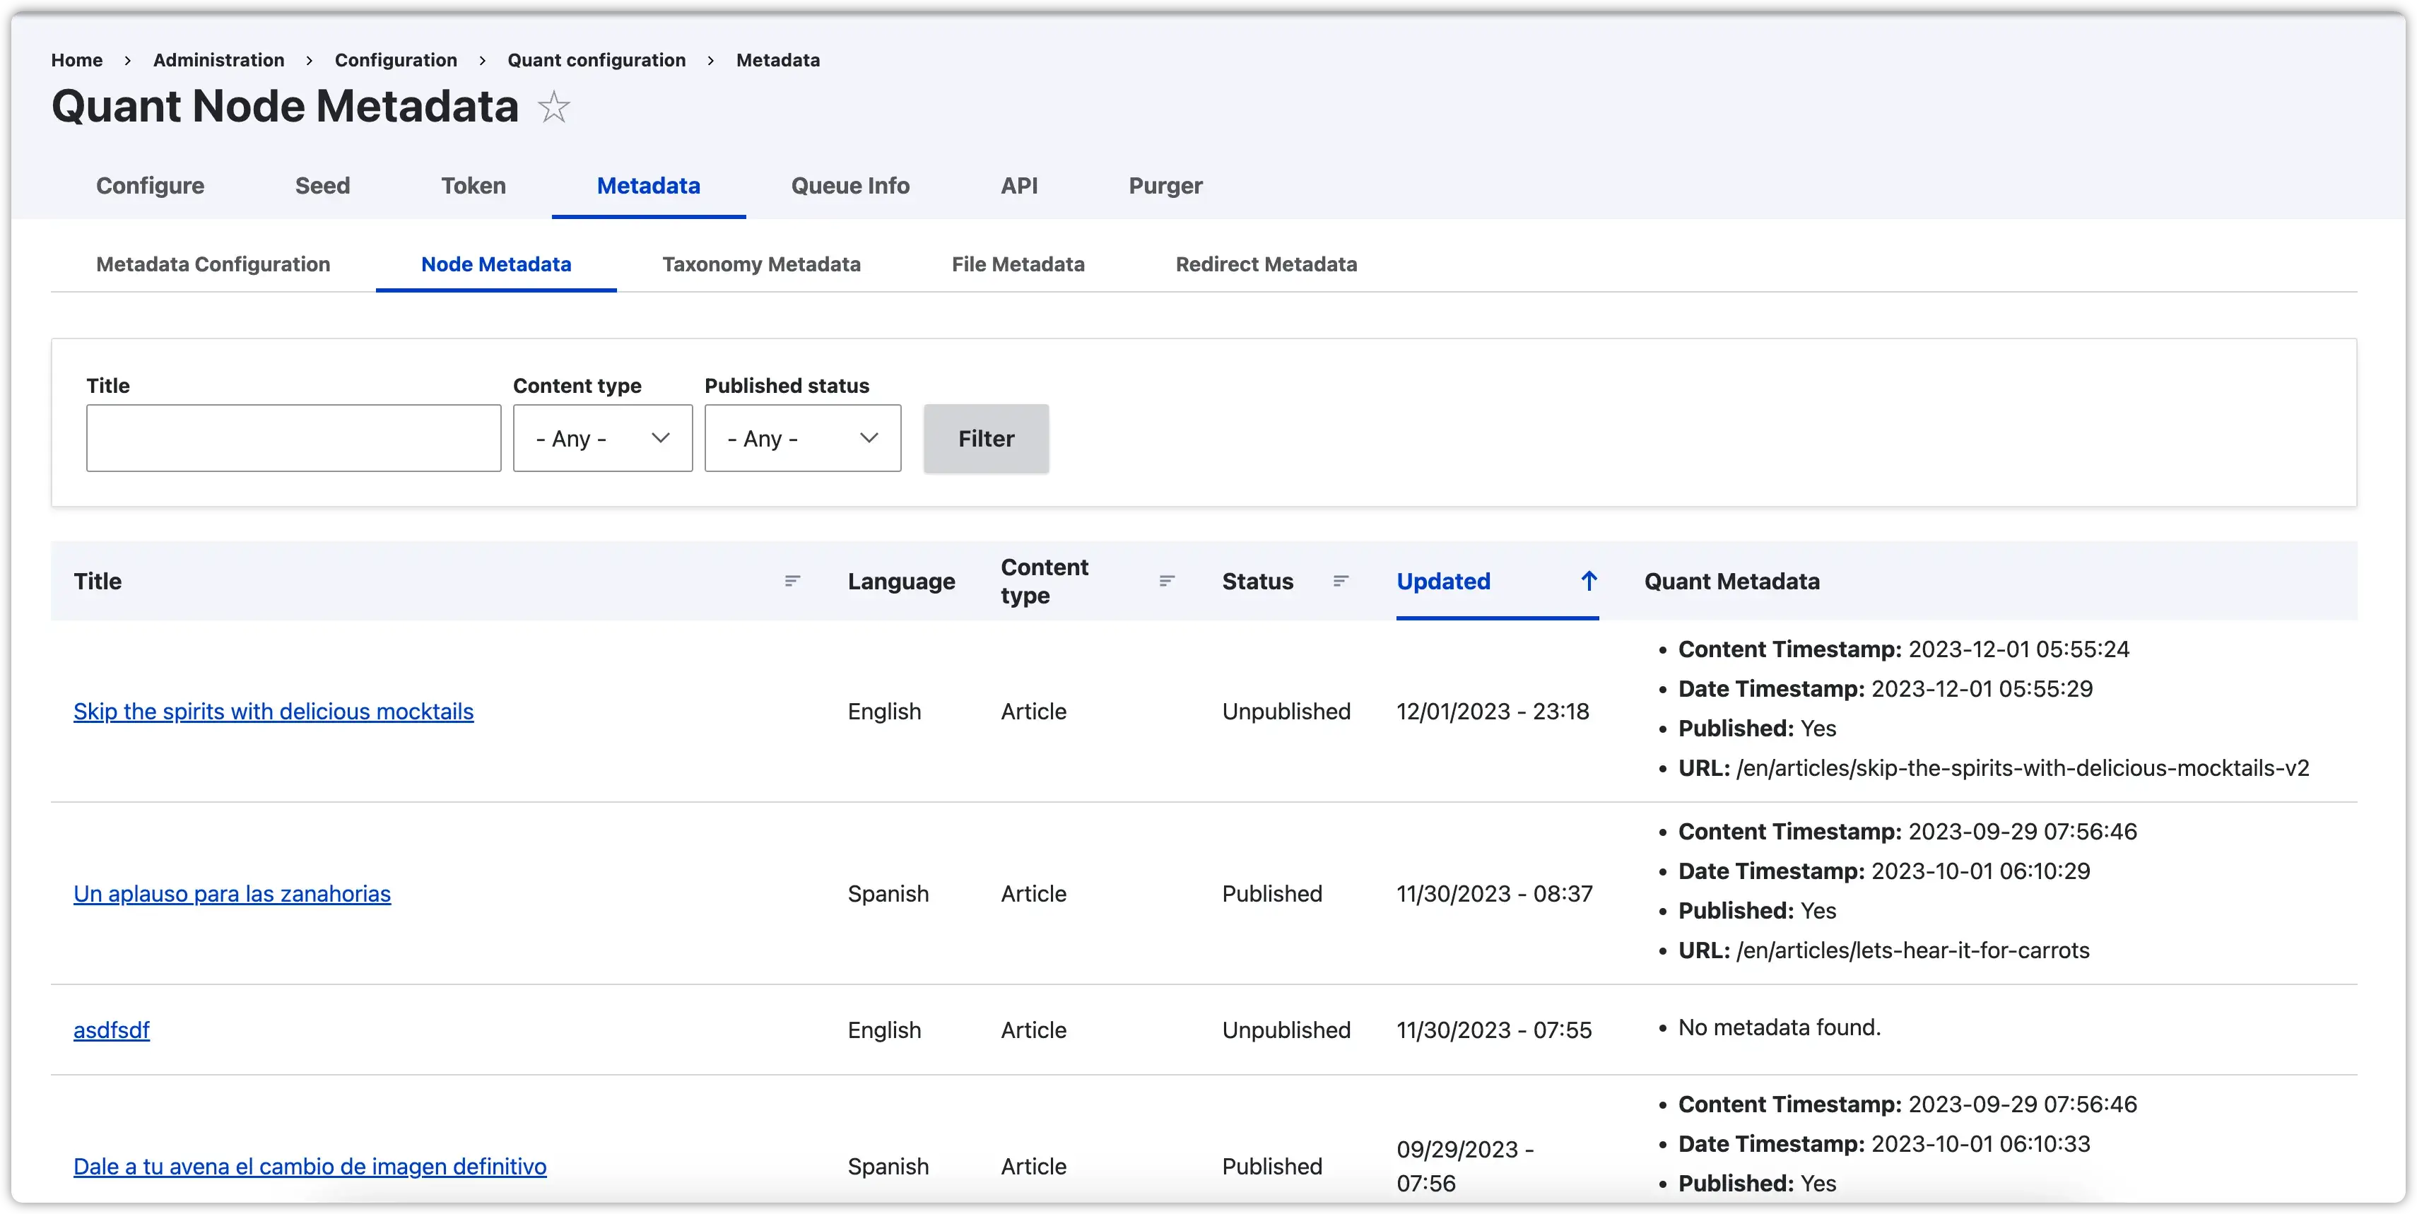Navigate to Home via the breadcrumb
2417x1214 pixels.
[x=76, y=60]
